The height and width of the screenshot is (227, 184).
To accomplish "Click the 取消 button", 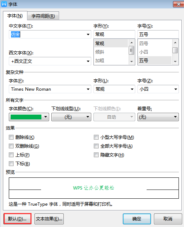I will point(168,219).
